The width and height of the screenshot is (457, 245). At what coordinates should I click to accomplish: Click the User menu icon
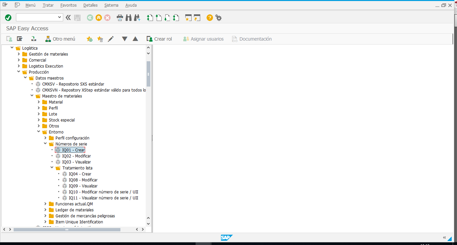(9, 39)
